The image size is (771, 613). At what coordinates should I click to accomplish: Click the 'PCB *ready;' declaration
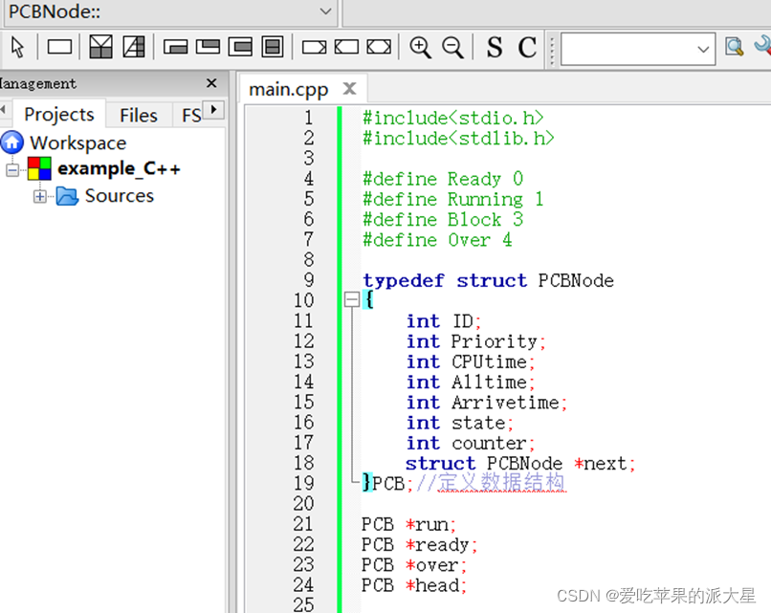click(419, 545)
